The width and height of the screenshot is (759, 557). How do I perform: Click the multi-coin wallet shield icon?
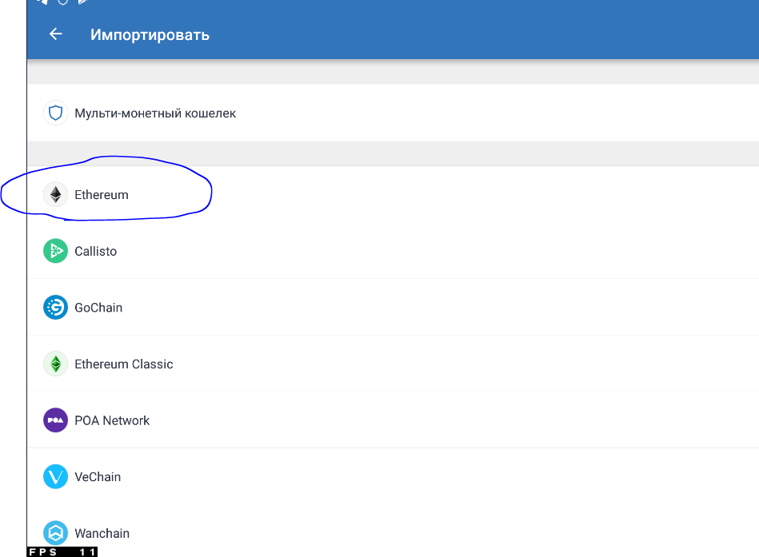(x=56, y=113)
